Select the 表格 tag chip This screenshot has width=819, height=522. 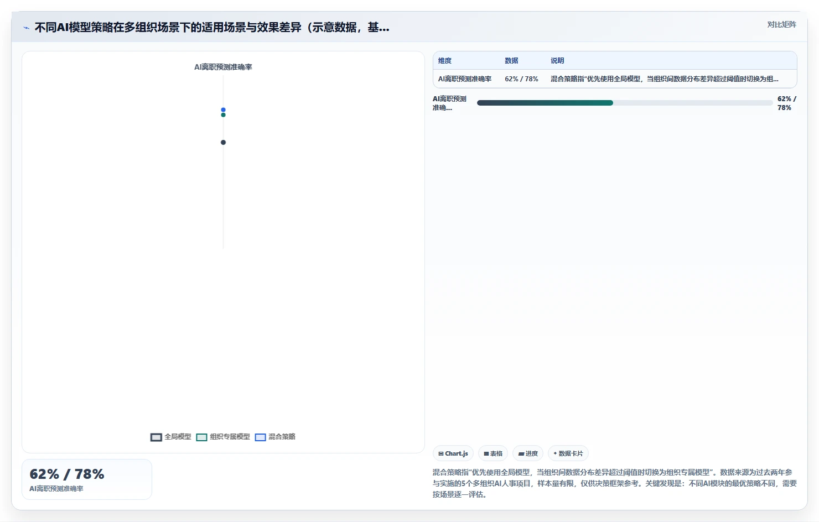pyautogui.click(x=493, y=453)
